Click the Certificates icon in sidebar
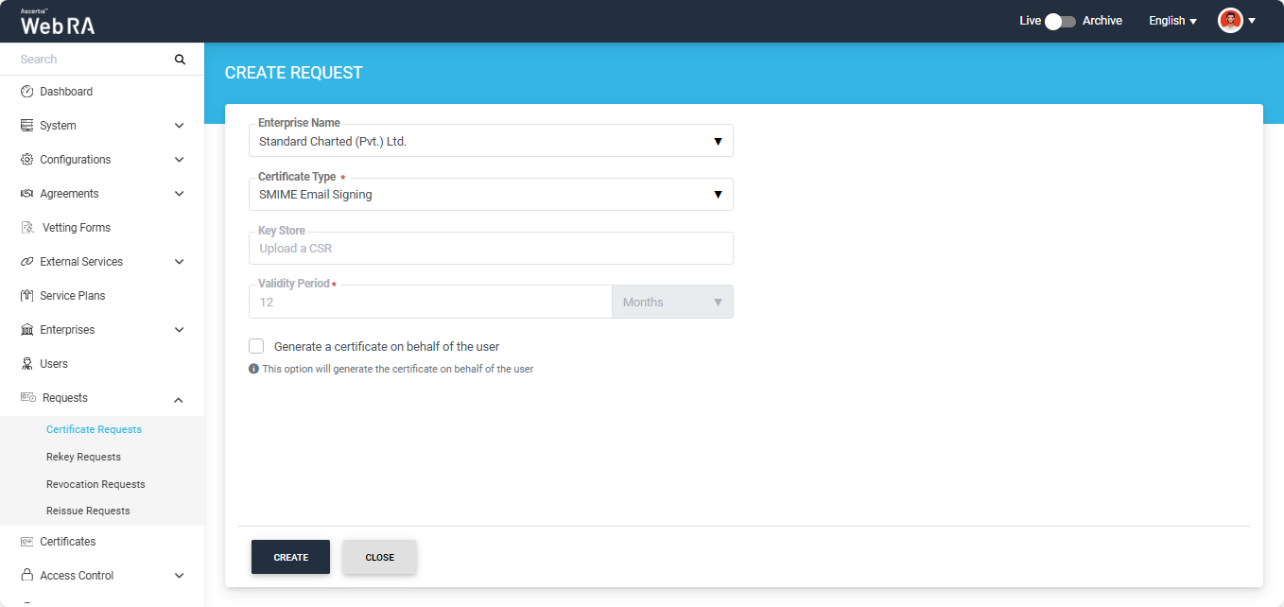Image resolution: width=1284 pixels, height=607 pixels. [x=26, y=542]
